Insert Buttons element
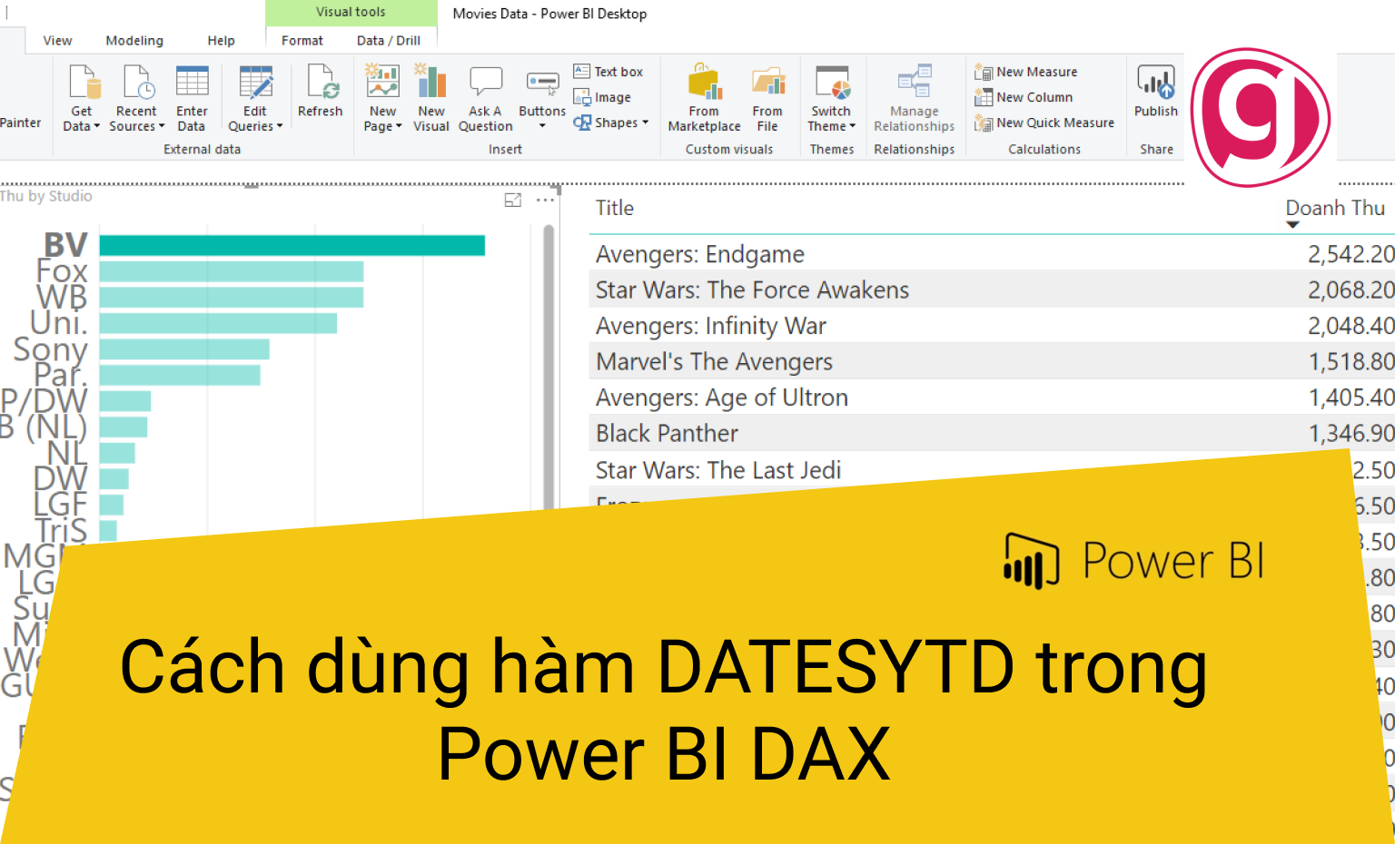Image resolution: width=1395 pixels, height=844 pixels. 542,97
